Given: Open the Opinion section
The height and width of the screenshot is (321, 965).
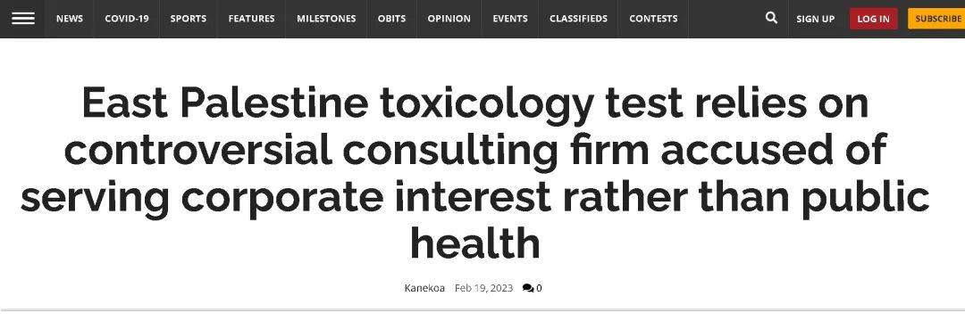Looking at the screenshot, I should (x=449, y=19).
